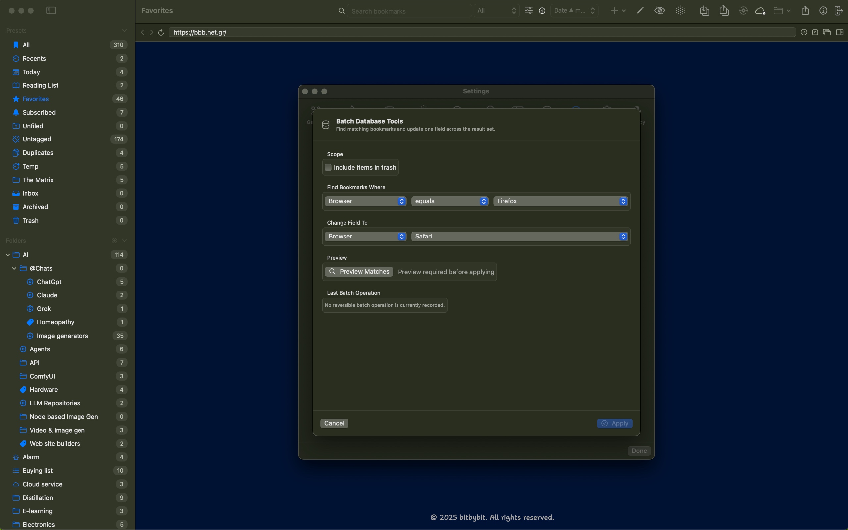Click the import bookmarks icon
Screen dimensions: 848x530
point(704,11)
